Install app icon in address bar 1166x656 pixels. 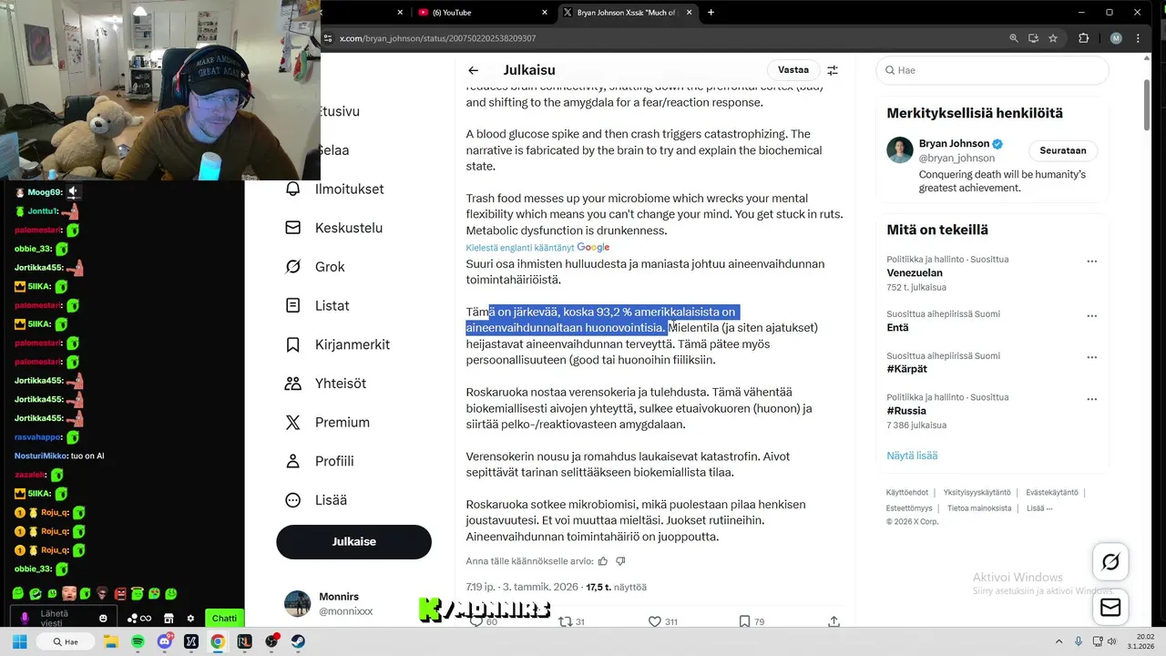click(x=1033, y=38)
